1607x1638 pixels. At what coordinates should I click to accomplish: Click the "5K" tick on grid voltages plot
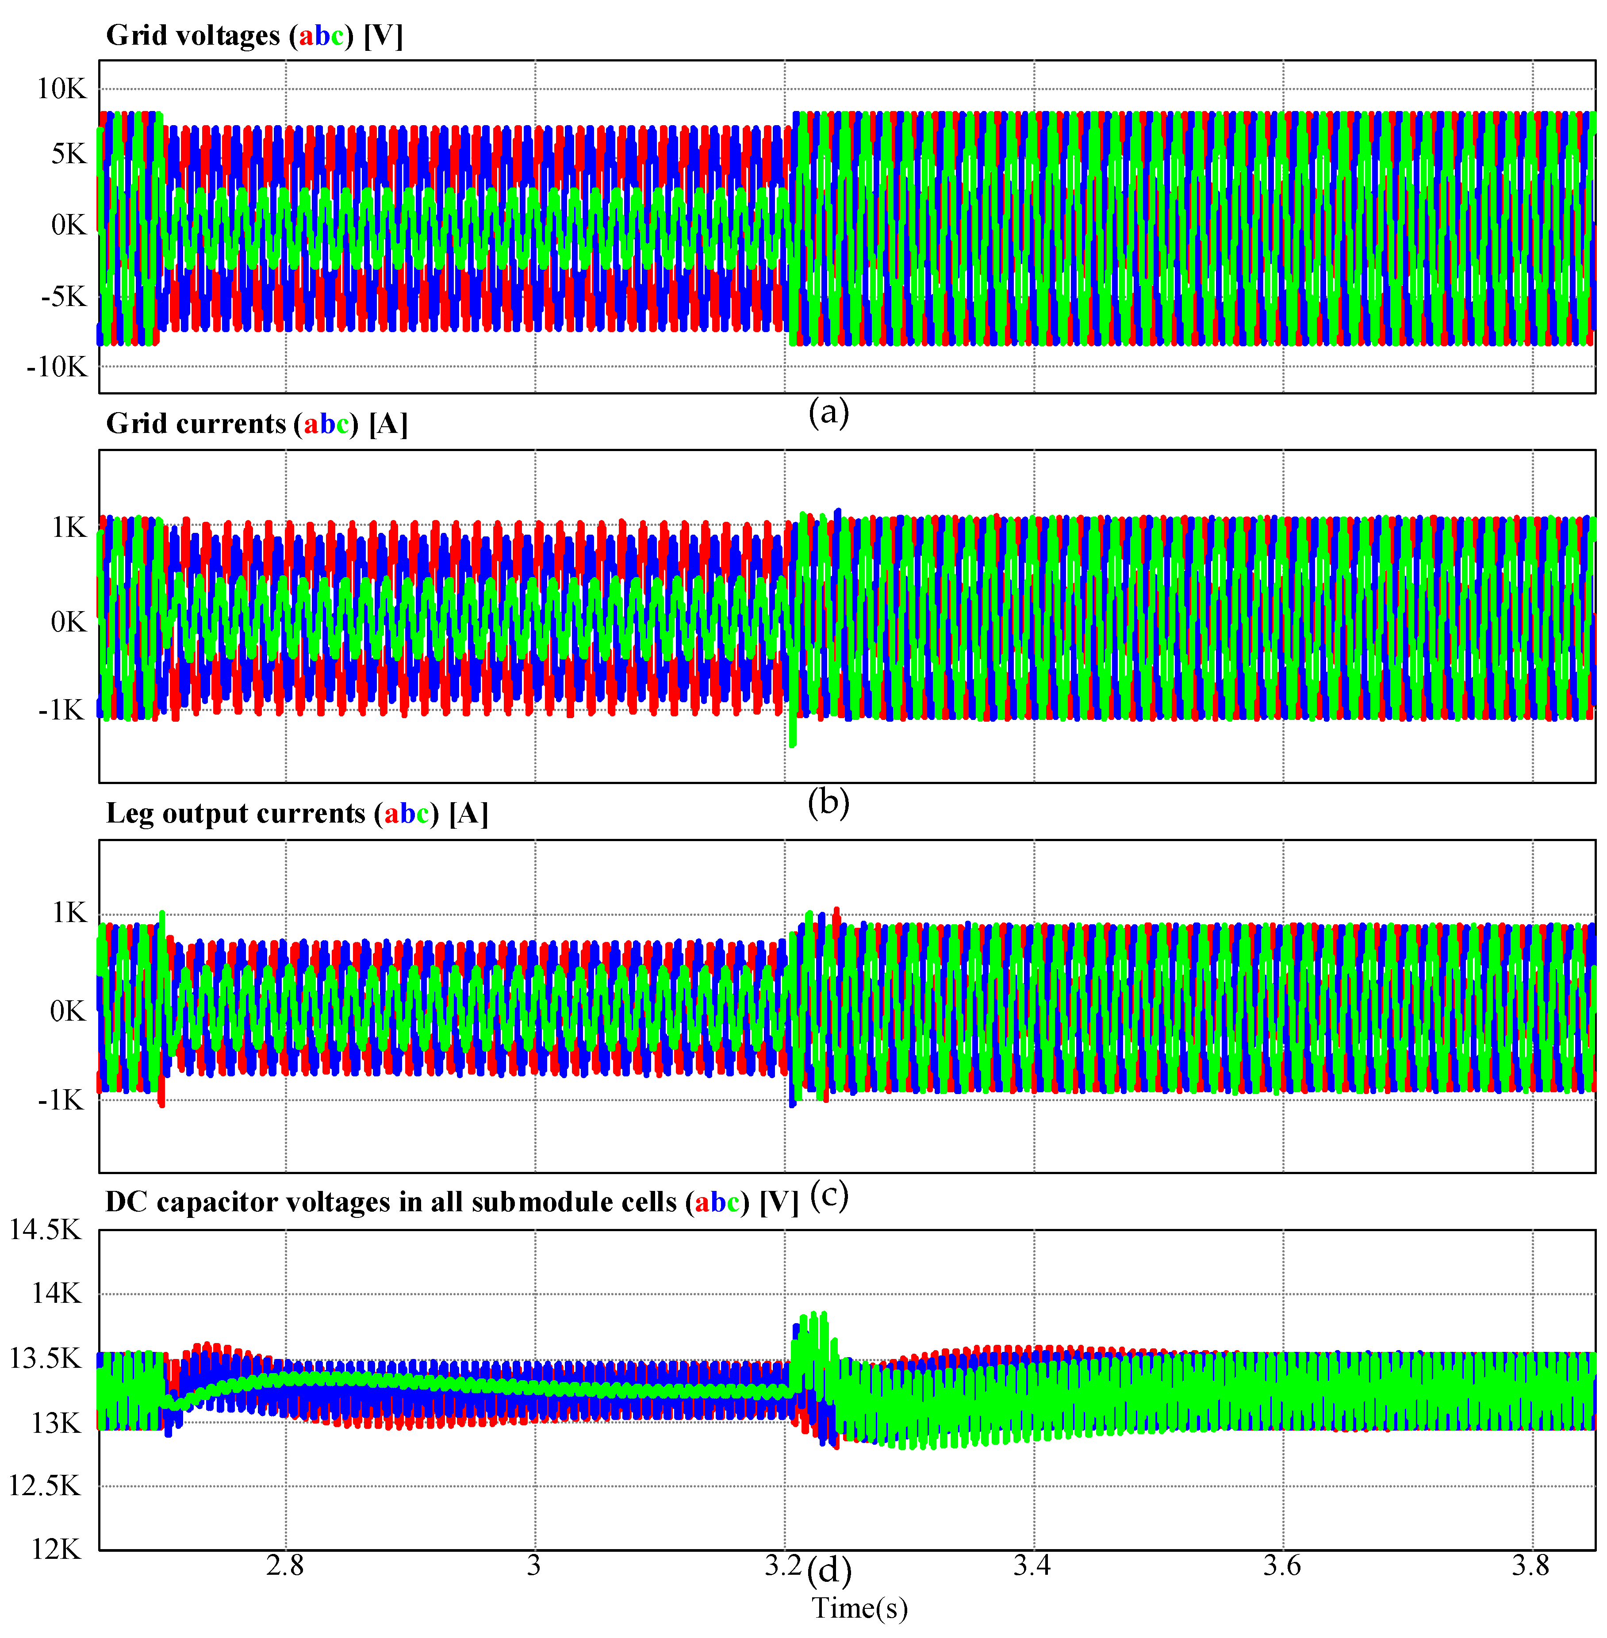point(69,154)
